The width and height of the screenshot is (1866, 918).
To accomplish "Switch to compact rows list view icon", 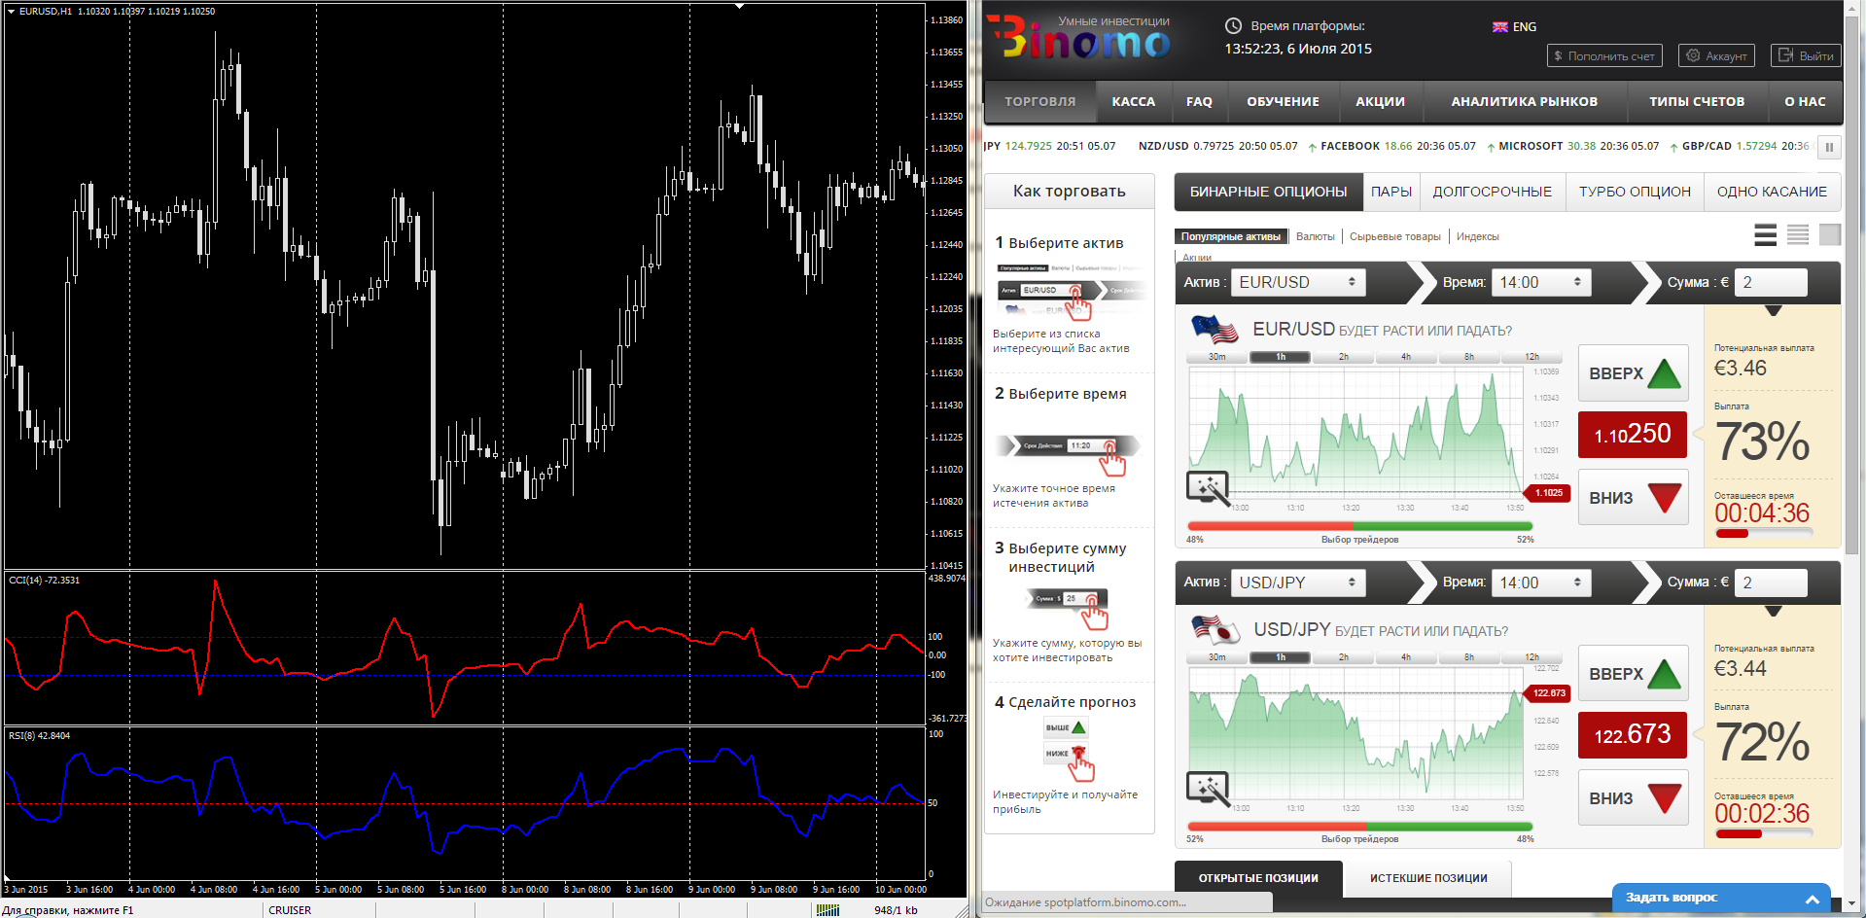I will [x=1798, y=235].
